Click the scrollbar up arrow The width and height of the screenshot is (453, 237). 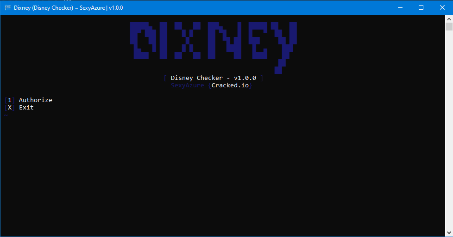point(449,19)
